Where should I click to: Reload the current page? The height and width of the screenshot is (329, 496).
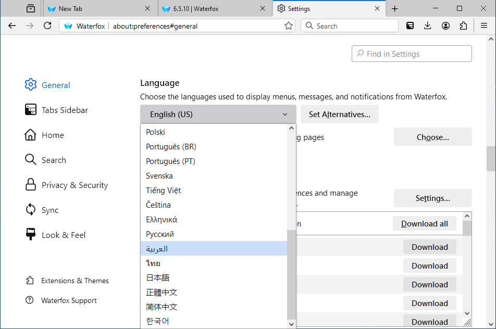tap(47, 26)
